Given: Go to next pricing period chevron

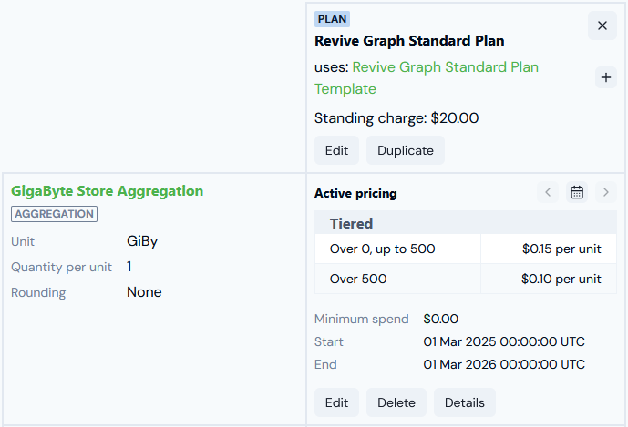Looking at the screenshot, I should pyautogui.click(x=606, y=192).
